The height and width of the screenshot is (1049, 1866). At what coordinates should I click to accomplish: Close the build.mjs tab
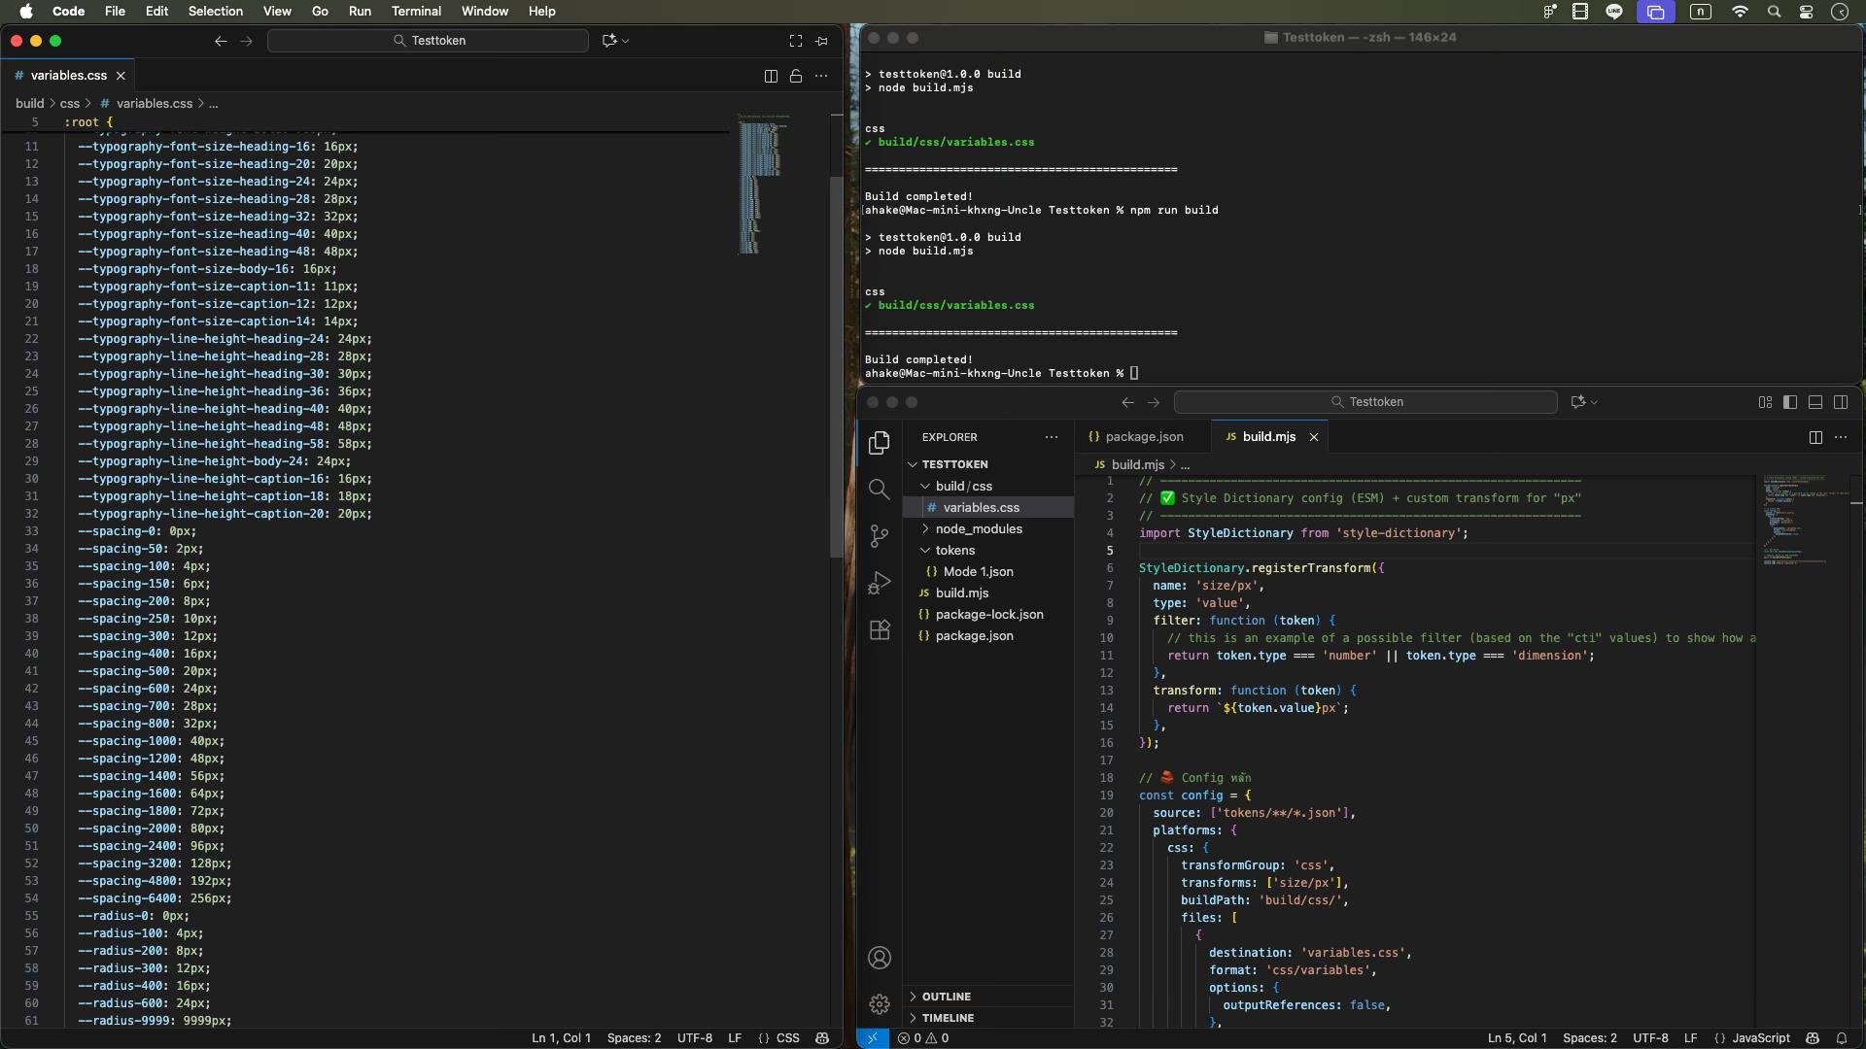[1314, 437]
